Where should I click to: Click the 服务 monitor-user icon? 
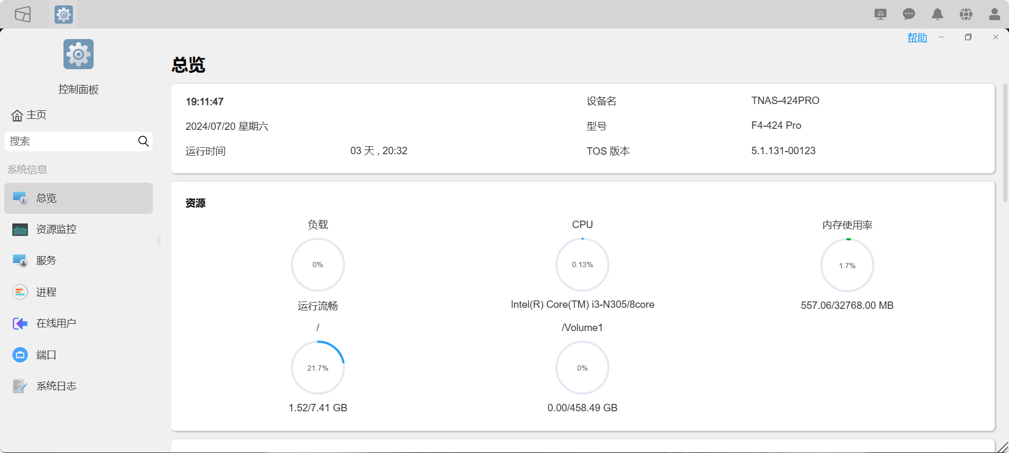coord(20,260)
